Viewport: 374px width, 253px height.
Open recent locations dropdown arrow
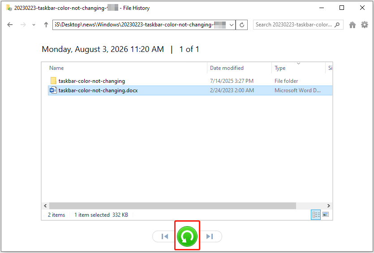[x=34, y=25]
